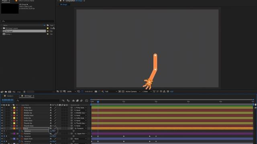The height and width of the screenshot is (144, 257).
Task: Click the Rotation stopwatch under the Forearm layer
Action: pyautogui.click(x=20, y=136)
